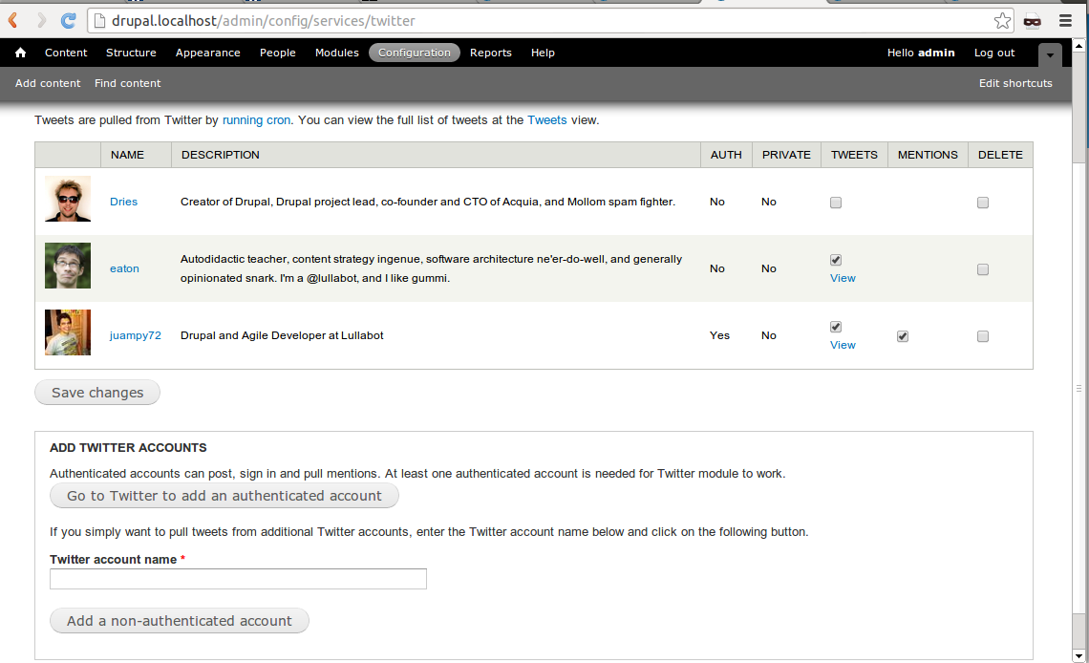
Task: Check Delete box for juampy72
Action: pyautogui.click(x=983, y=336)
